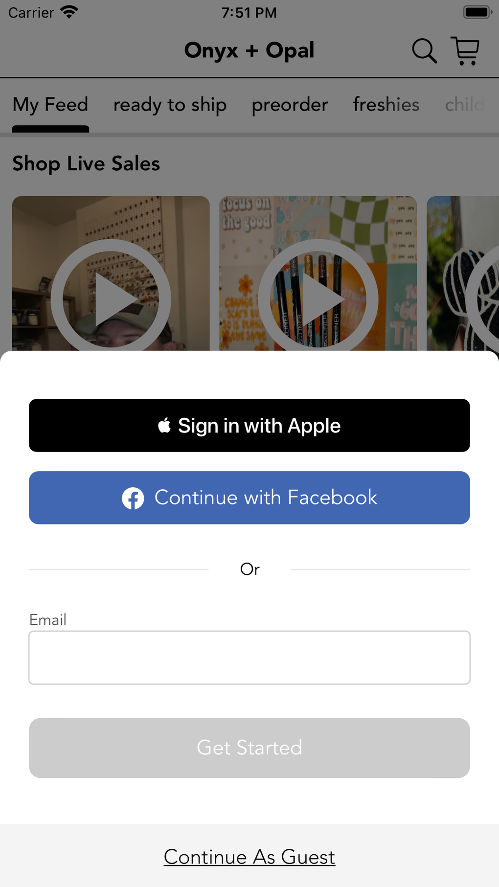499x887 pixels.
Task: Tap the battery status icon
Action: click(477, 12)
